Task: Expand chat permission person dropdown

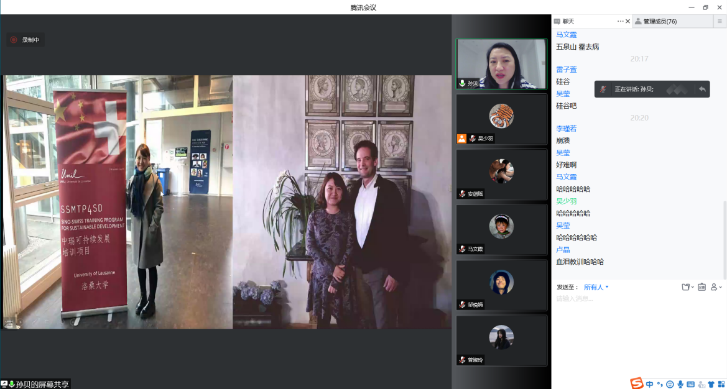Action: pyautogui.click(x=716, y=287)
